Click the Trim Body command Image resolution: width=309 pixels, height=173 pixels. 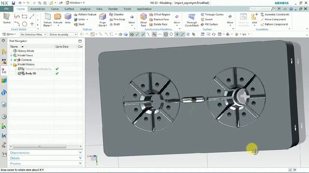tap(117, 19)
